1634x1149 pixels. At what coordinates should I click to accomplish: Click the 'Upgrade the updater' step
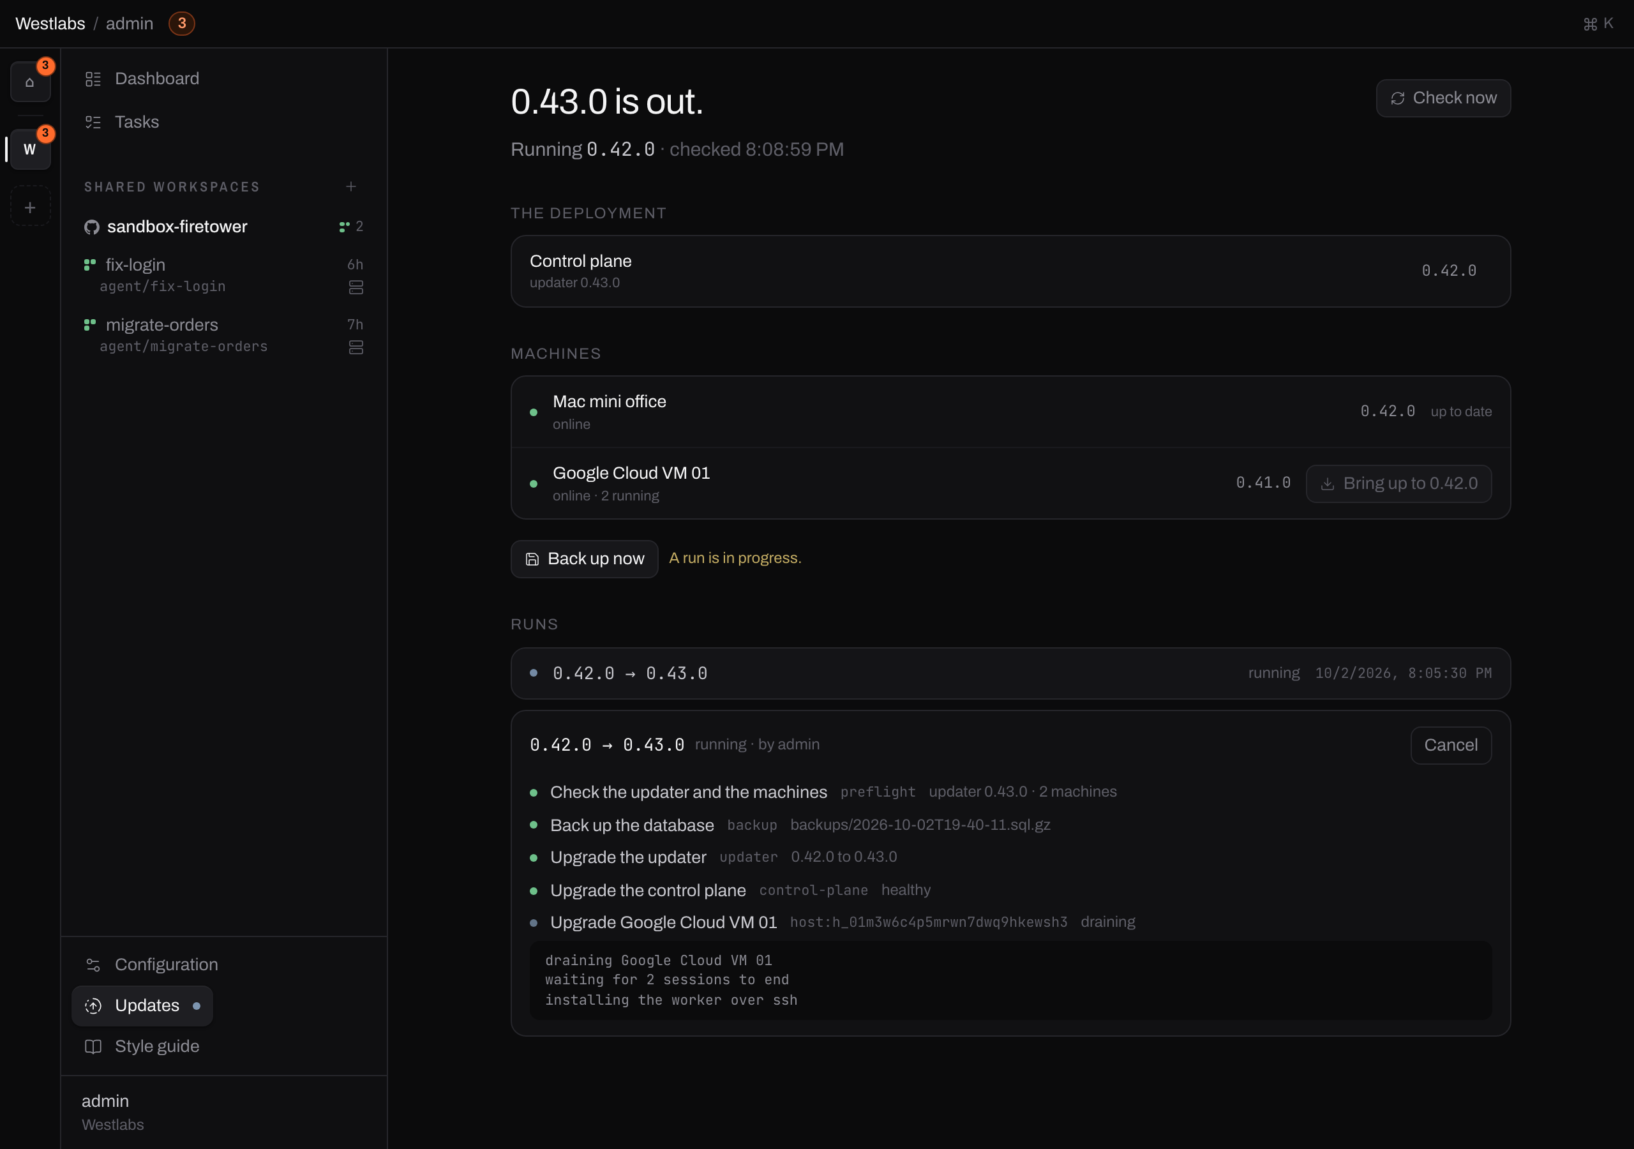pyautogui.click(x=629, y=857)
